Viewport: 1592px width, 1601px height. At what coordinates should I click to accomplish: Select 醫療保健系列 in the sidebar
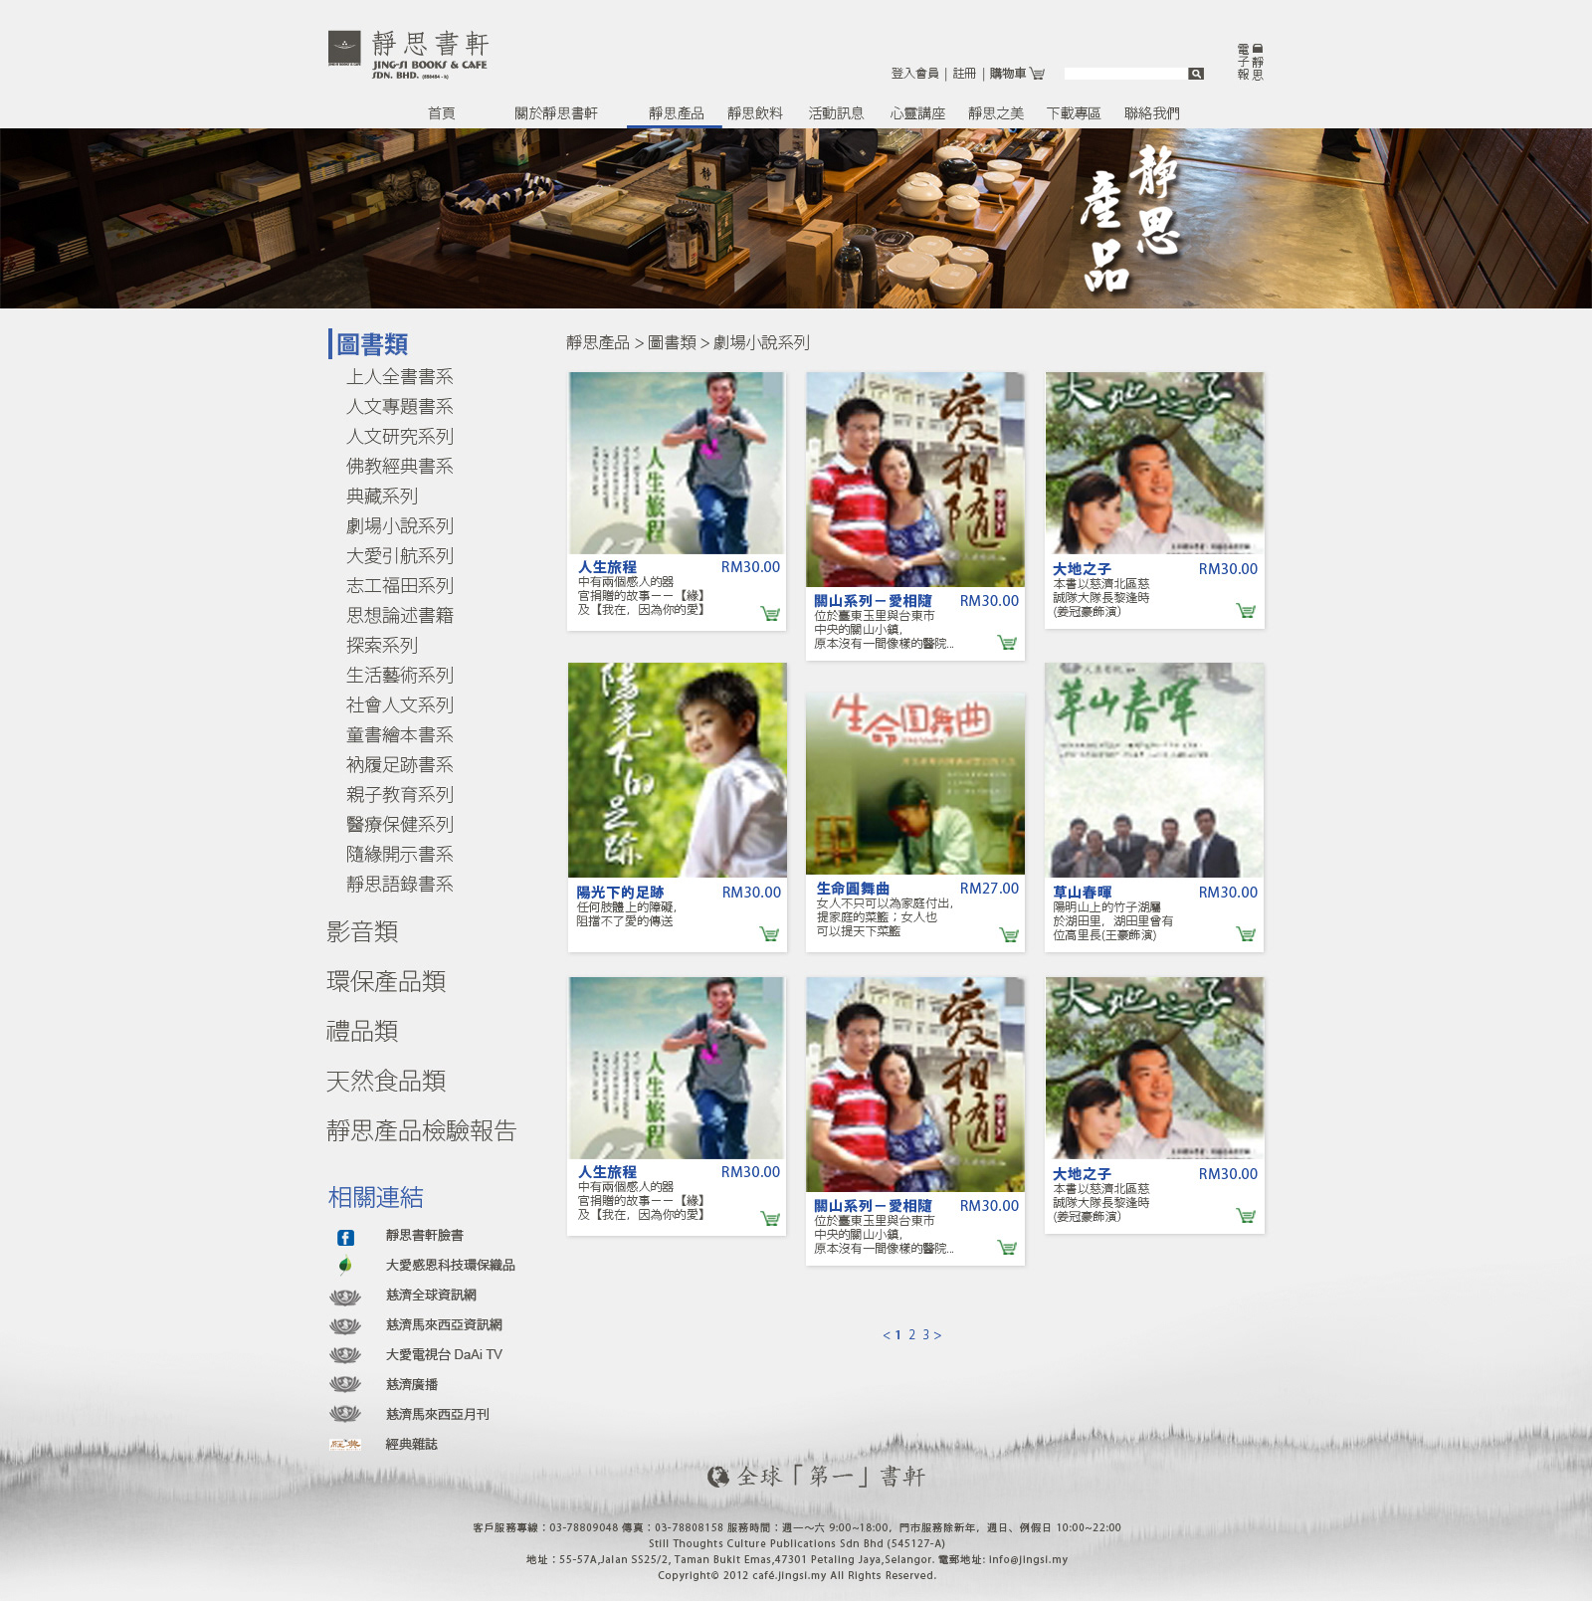pyautogui.click(x=399, y=825)
